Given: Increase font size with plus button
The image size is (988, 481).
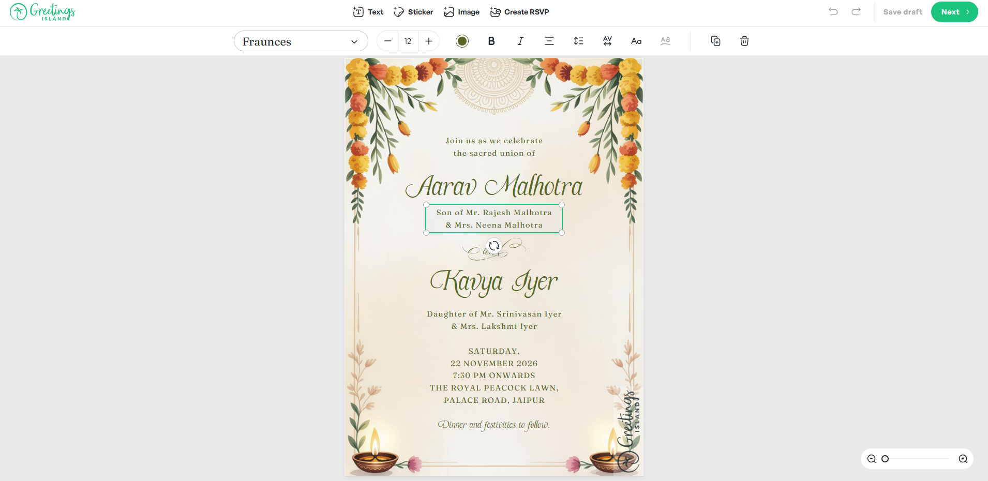Looking at the screenshot, I should 429,41.
